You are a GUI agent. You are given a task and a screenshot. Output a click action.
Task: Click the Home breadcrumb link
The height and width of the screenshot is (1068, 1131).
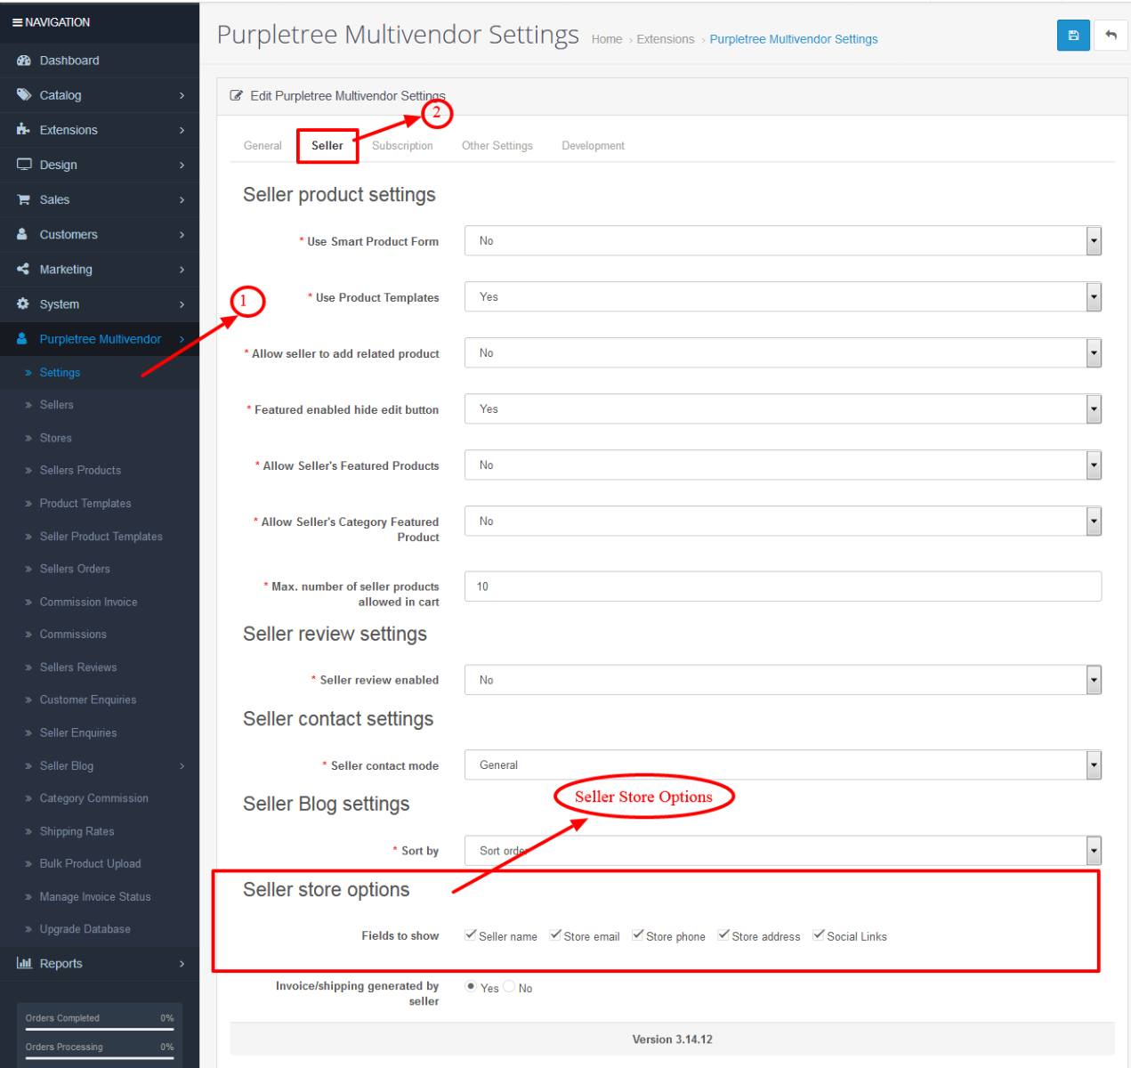(x=607, y=39)
